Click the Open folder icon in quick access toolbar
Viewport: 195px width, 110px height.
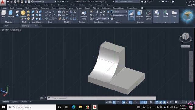point(12,2)
